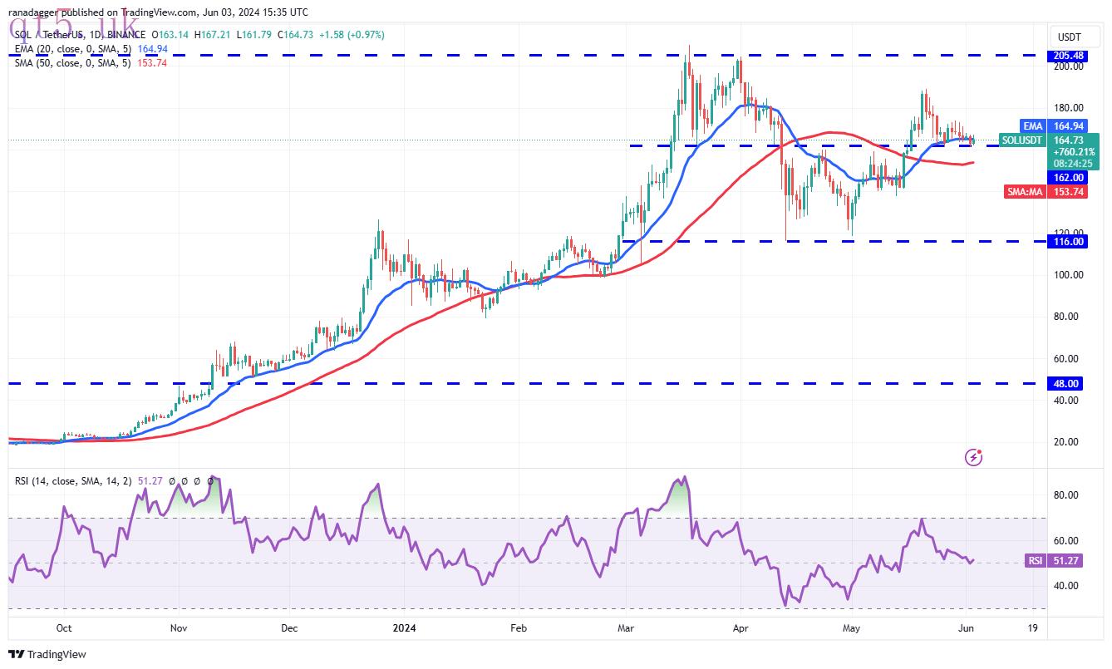
Task: Click the purple lightning event marker icon
Action: [x=974, y=457]
